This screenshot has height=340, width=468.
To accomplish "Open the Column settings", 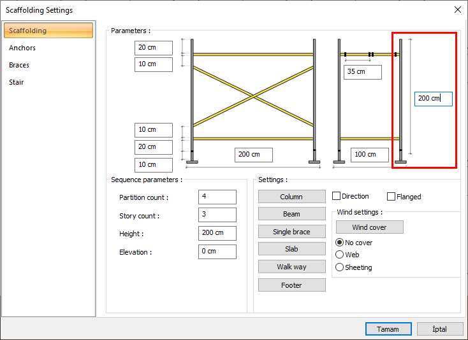I will (x=291, y=197).
